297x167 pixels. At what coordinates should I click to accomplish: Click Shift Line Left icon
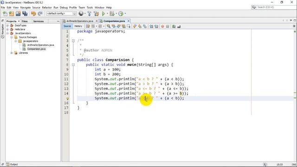click(x=151, y=26)
